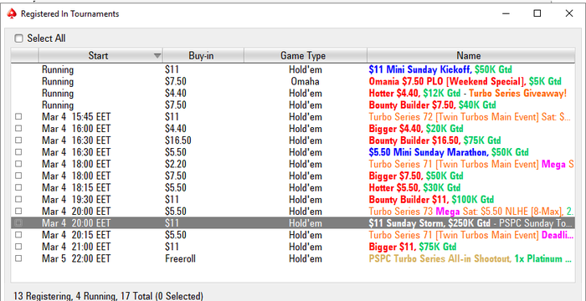This screenshot has height=301, width=586.
Task: Click the Mar 5 22:00 EET start time
Action: coord(76,259)
